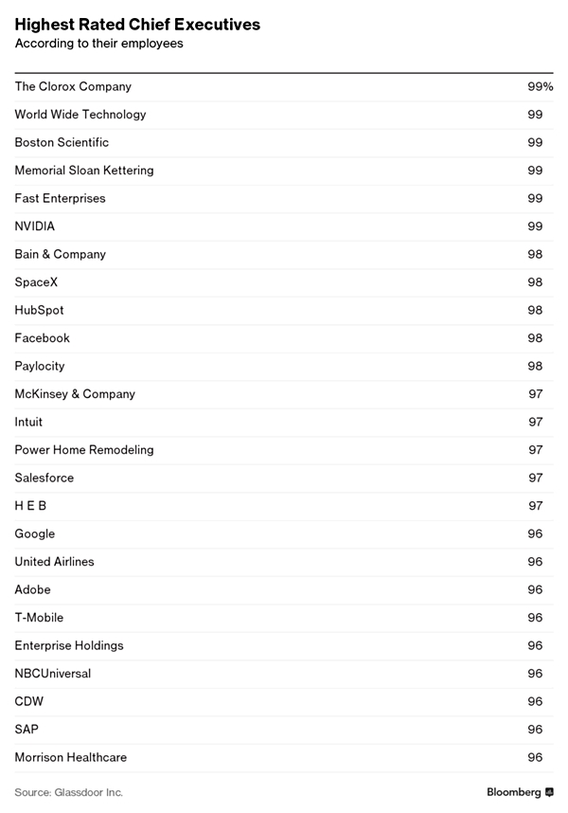Select United Airlines in the list
Viewport: 568px width, 813px height.
(x=55, y=562)
